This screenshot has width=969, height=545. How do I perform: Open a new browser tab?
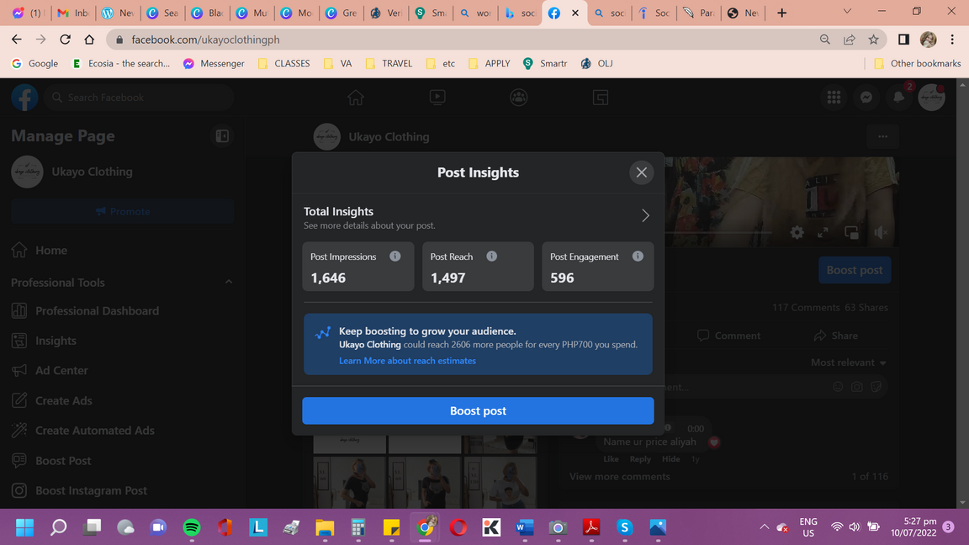781,13
